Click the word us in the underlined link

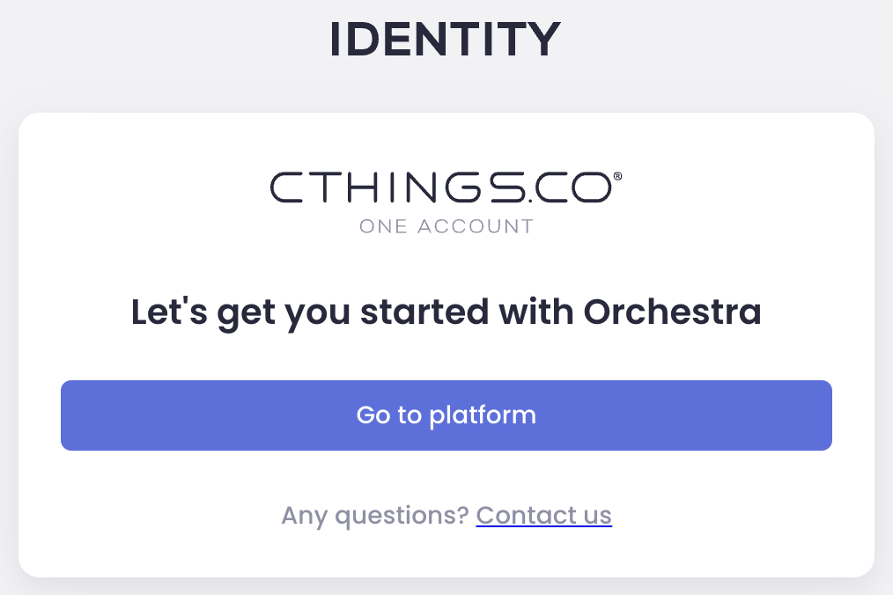click(596, 515)
